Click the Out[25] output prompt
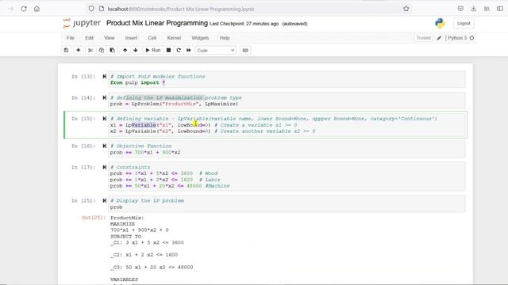 [x=94, y=218]
